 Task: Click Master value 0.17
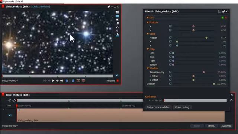click(223, 38)
